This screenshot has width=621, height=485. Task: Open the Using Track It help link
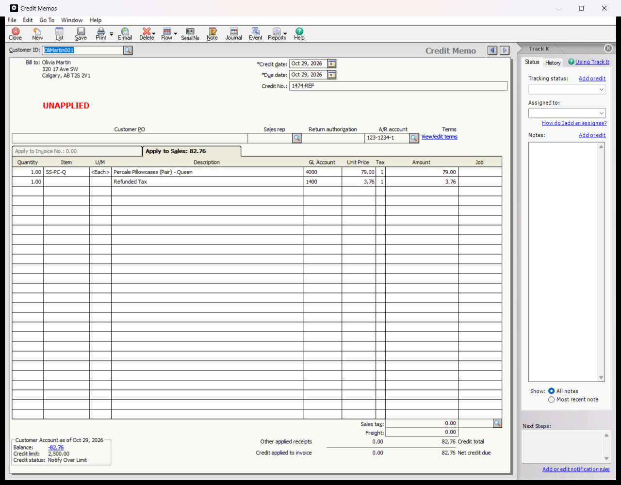[592, 62]
